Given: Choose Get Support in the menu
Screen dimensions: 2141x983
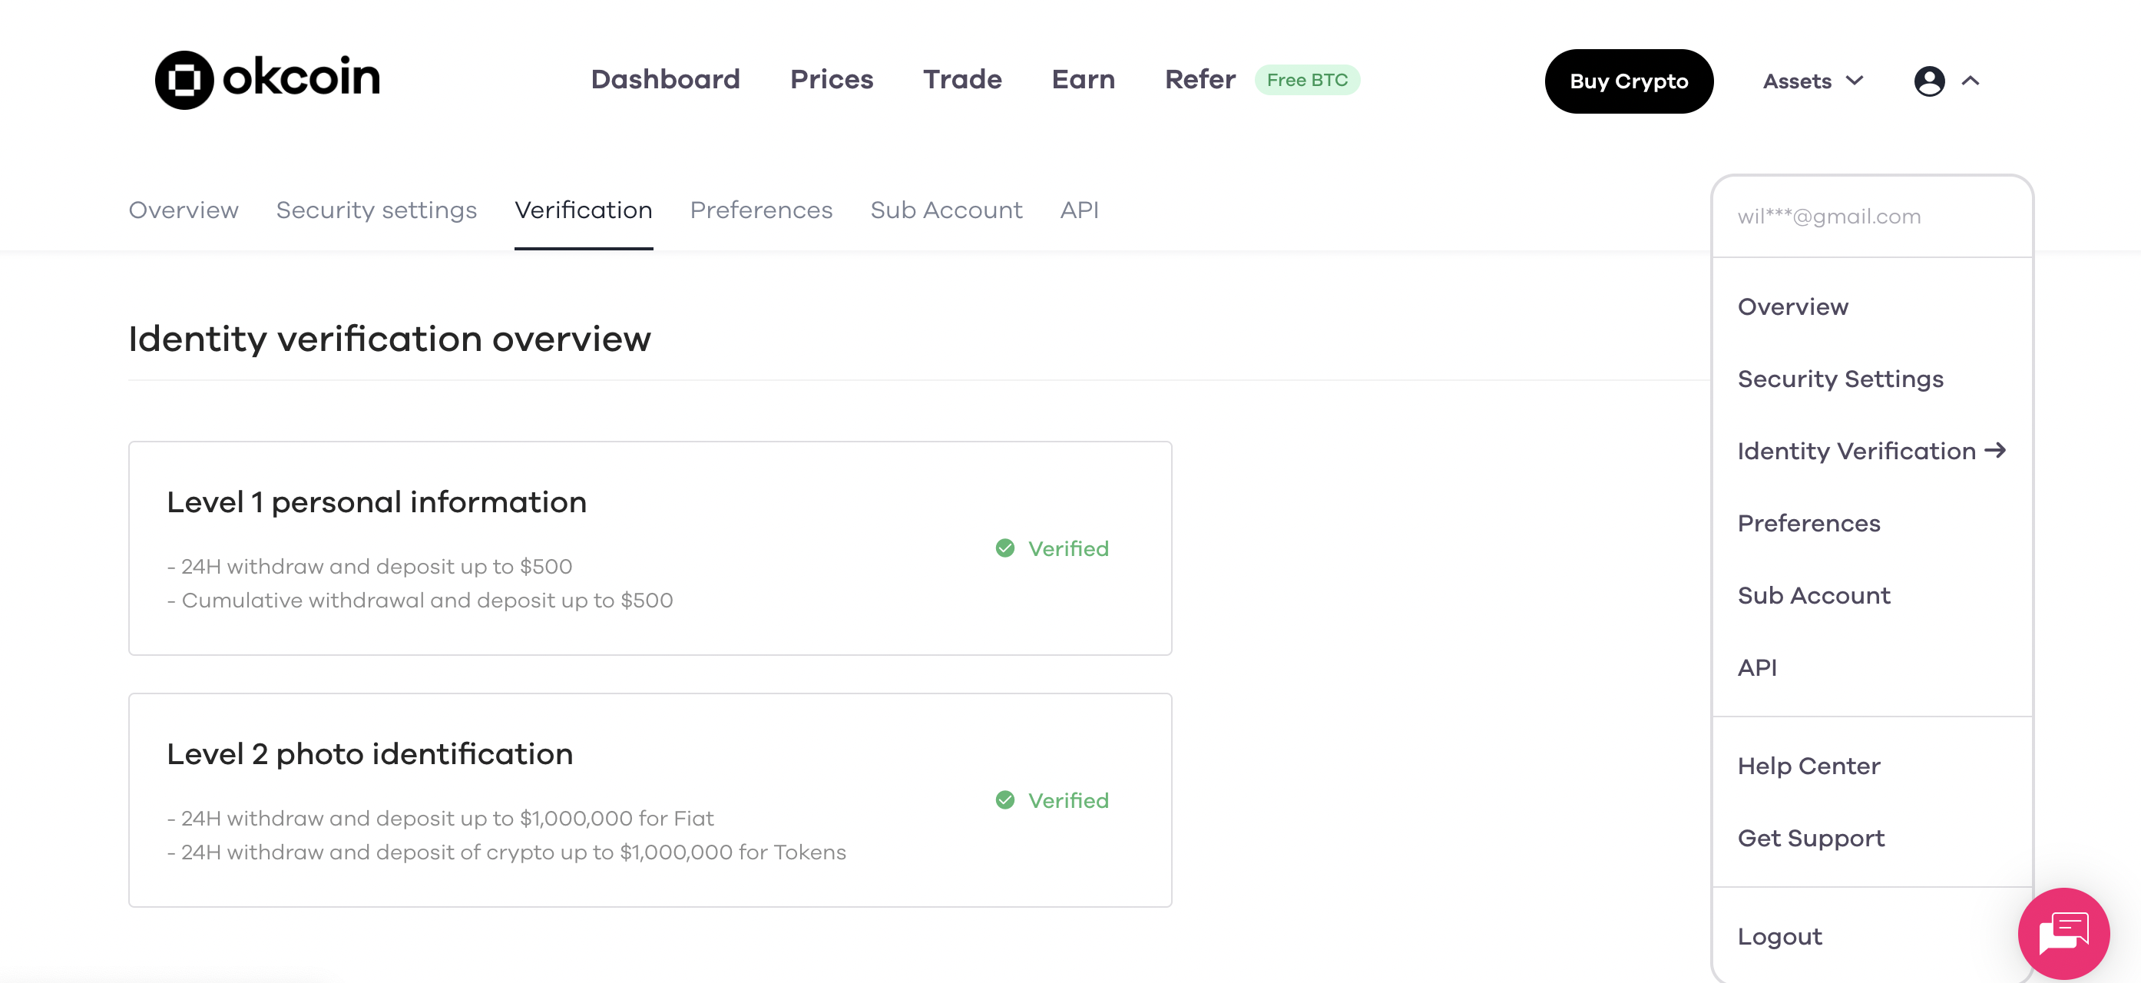Looking at the screenshot, I should pyautogui.click(x=1811, y=839).
